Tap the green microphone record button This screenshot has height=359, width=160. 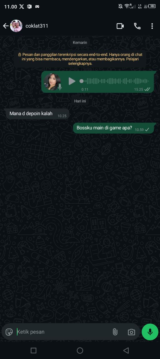click(150, 332)
